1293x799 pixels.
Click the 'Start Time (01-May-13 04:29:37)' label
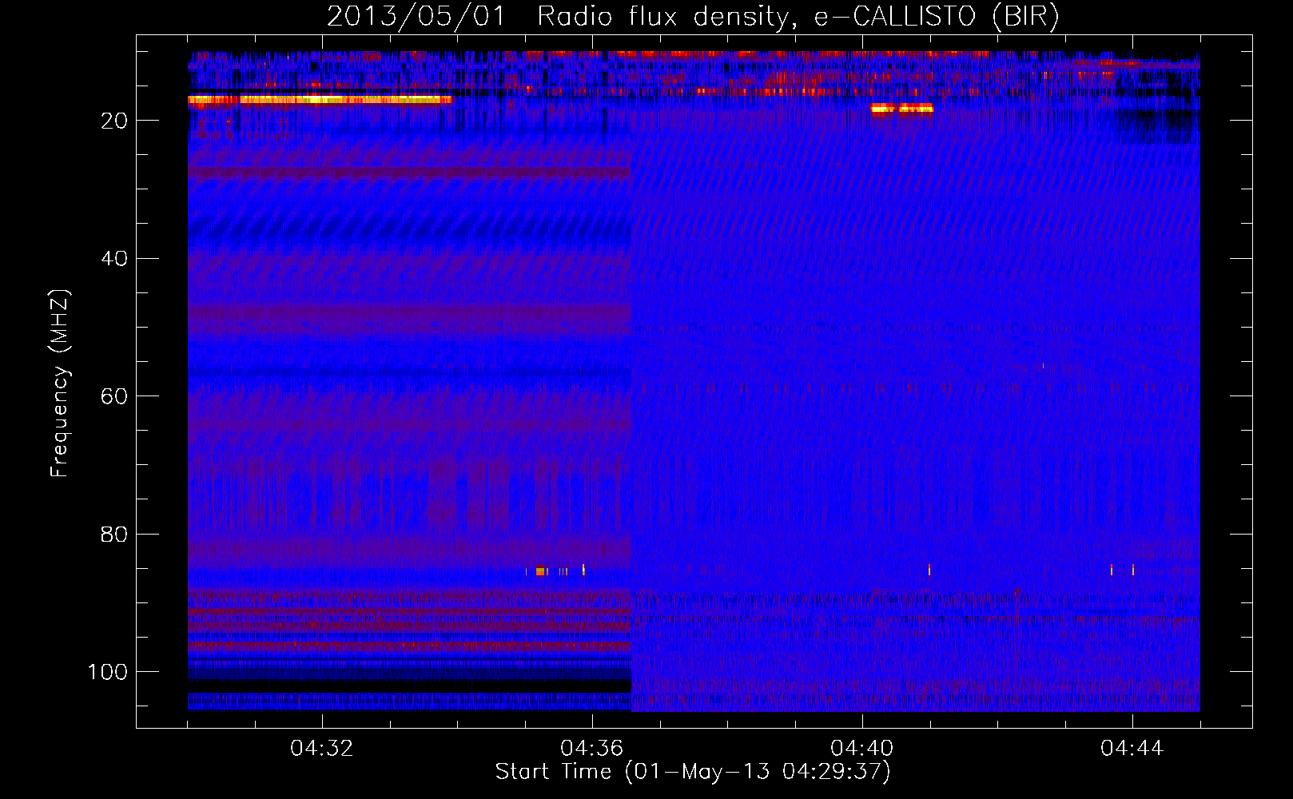(x=692, y=772)
